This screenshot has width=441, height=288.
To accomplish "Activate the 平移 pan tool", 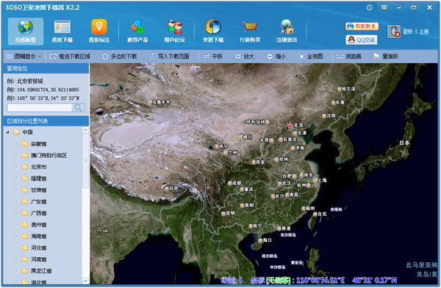I will (213, 57).
